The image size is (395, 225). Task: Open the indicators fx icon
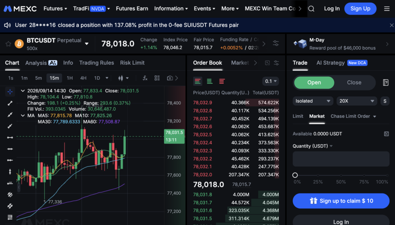tap(145, 78)
